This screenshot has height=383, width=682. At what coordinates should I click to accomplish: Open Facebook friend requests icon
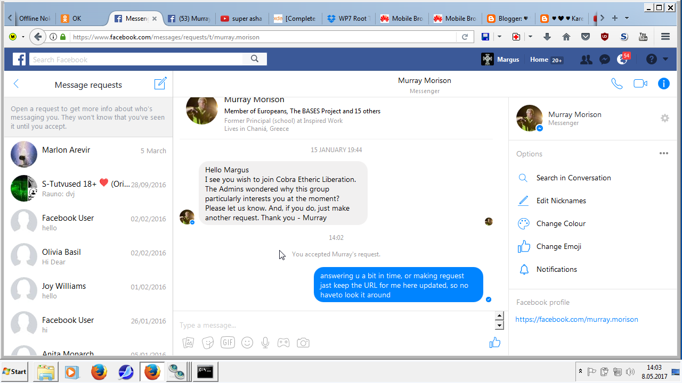(x=586, y=60)
